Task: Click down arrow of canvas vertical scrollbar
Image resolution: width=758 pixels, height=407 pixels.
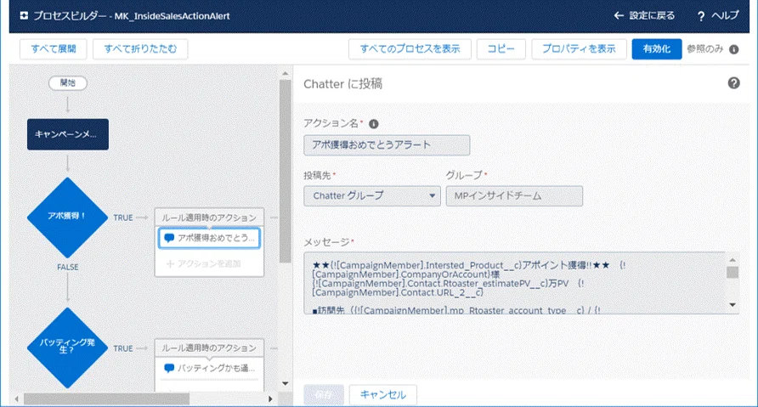Action: 286,383
